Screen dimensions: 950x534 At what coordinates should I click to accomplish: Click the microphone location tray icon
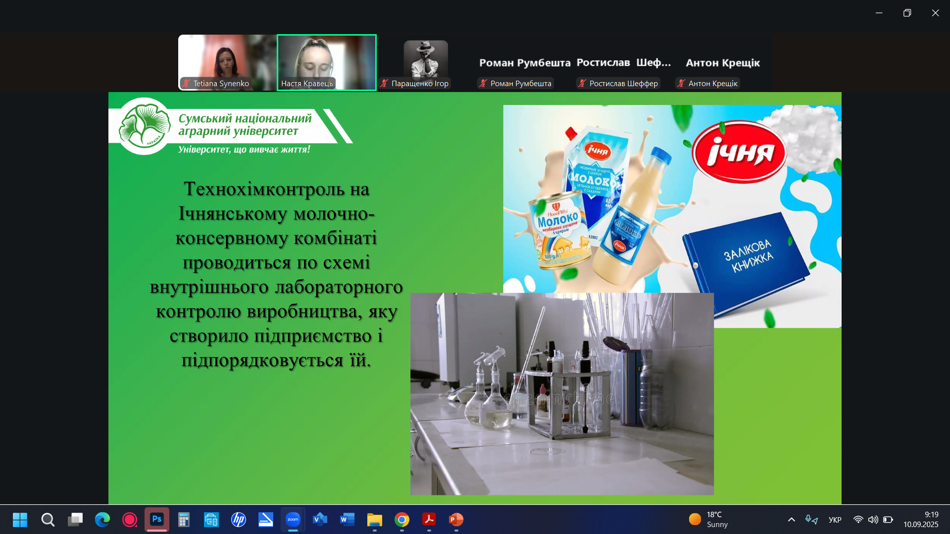click(x=811, y=520)
